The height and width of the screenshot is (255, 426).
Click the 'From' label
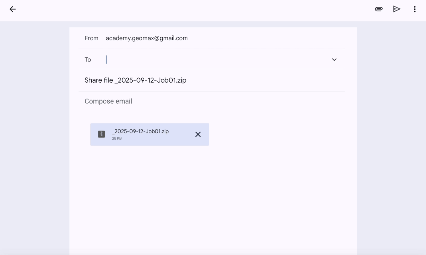coord(91,38)
